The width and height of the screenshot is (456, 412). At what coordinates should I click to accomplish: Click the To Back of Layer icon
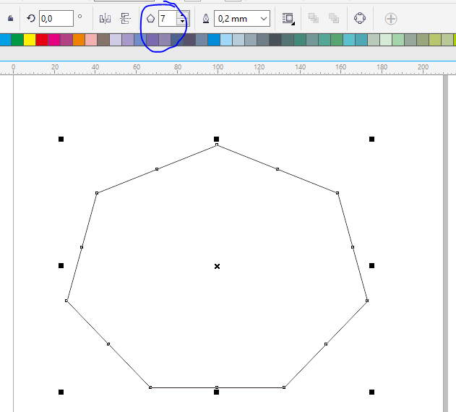pos(334,18)
